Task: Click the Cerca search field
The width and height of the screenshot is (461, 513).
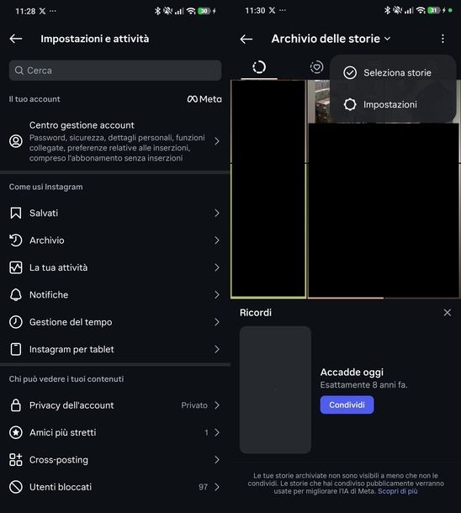Action: (115, 71)
